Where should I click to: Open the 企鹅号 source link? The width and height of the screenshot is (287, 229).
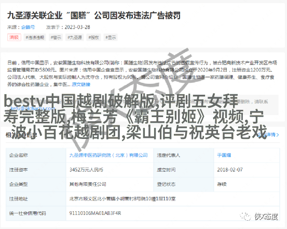click(28, 27)
